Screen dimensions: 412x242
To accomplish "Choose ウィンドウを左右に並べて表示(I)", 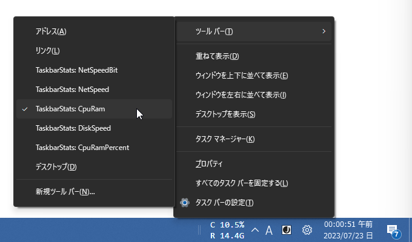I will click(254, 95).
